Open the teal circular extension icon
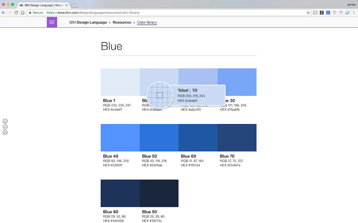The height and width of the screenshot is (223, 358). point(347,13)
